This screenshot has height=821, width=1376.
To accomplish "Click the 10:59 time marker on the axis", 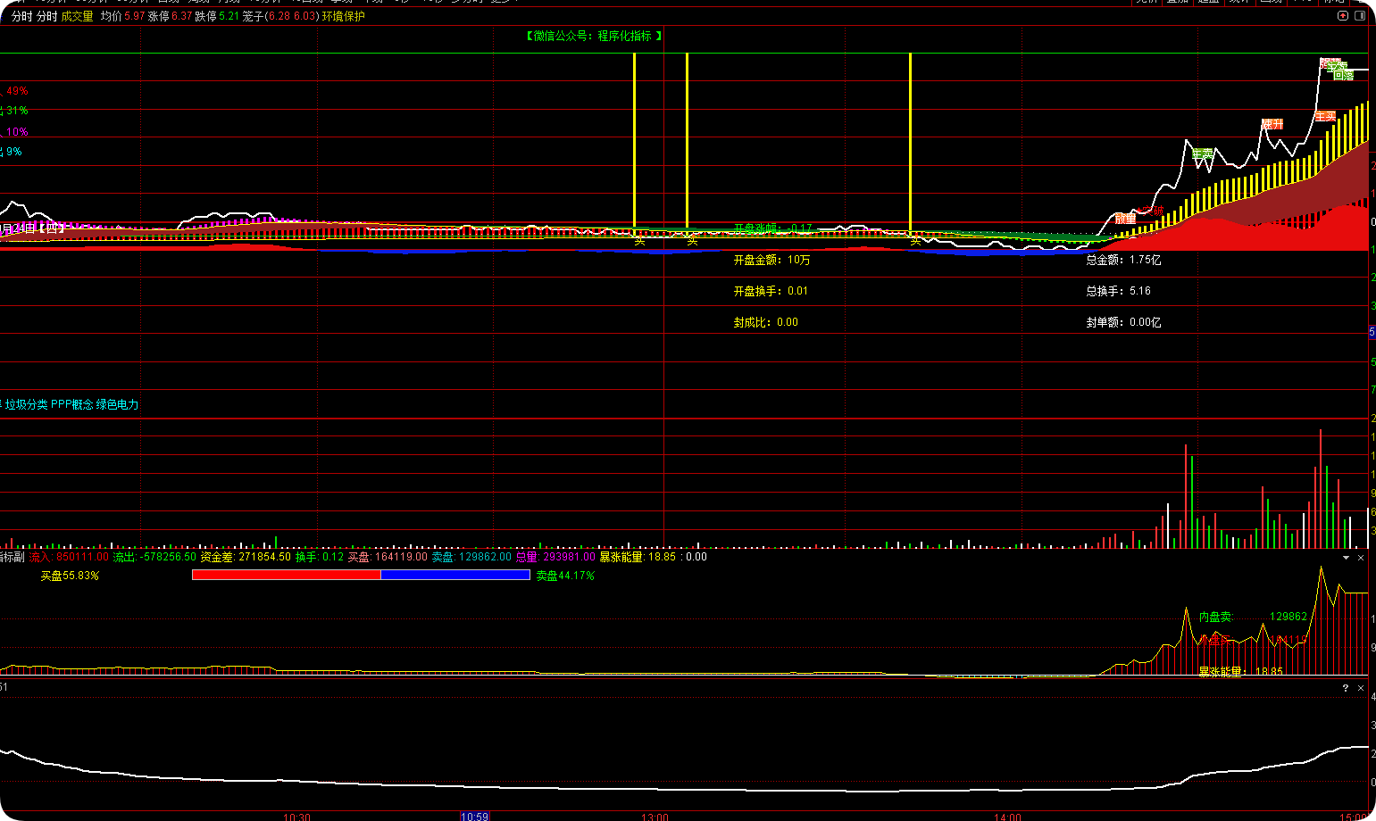I will coord(475,817).
